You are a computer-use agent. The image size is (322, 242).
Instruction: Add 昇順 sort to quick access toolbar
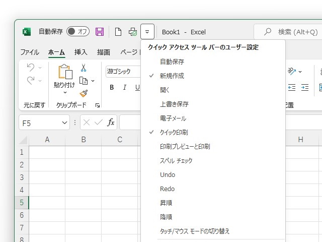[x=213, y=203]
